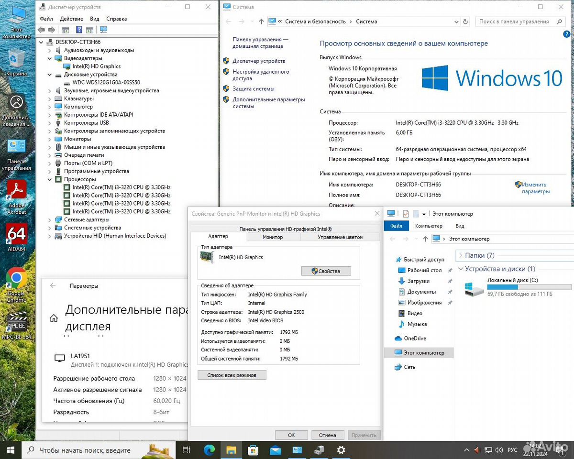Screen dimensions: 574x459
Task: Click the Windows Start button
Action: (11, 450)
